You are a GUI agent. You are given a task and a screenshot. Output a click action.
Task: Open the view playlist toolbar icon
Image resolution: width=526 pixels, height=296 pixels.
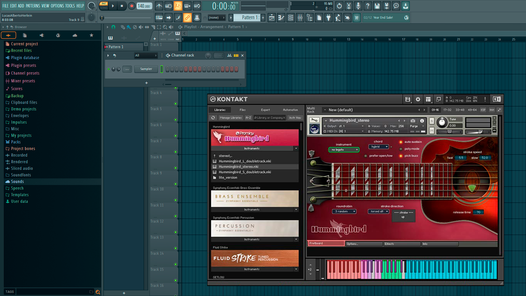click(271, 18)
